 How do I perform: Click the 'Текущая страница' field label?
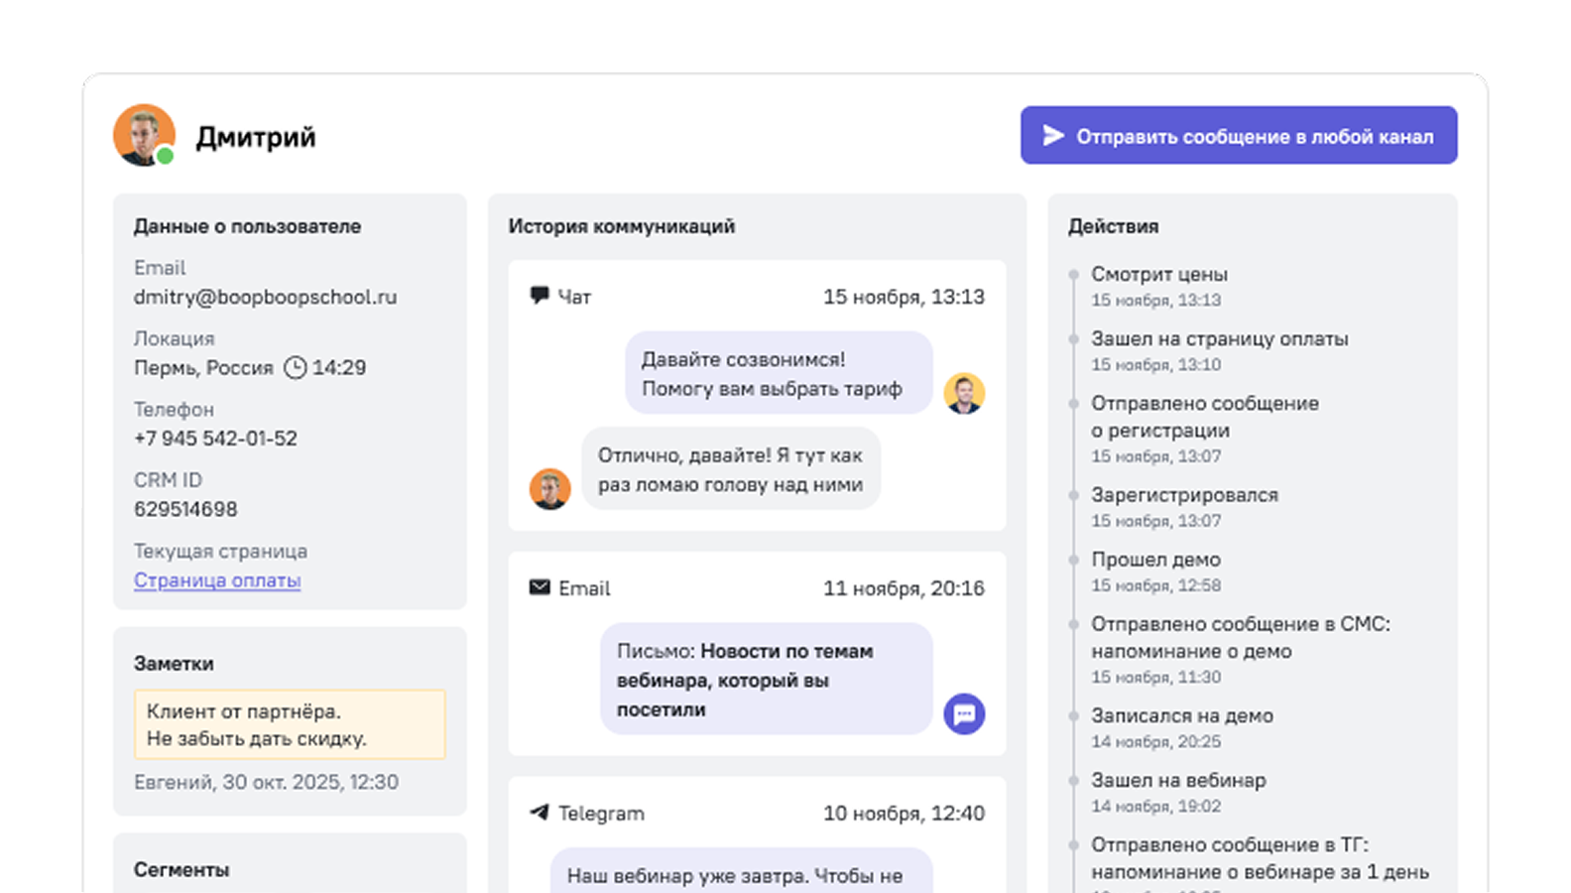point(220,551)
